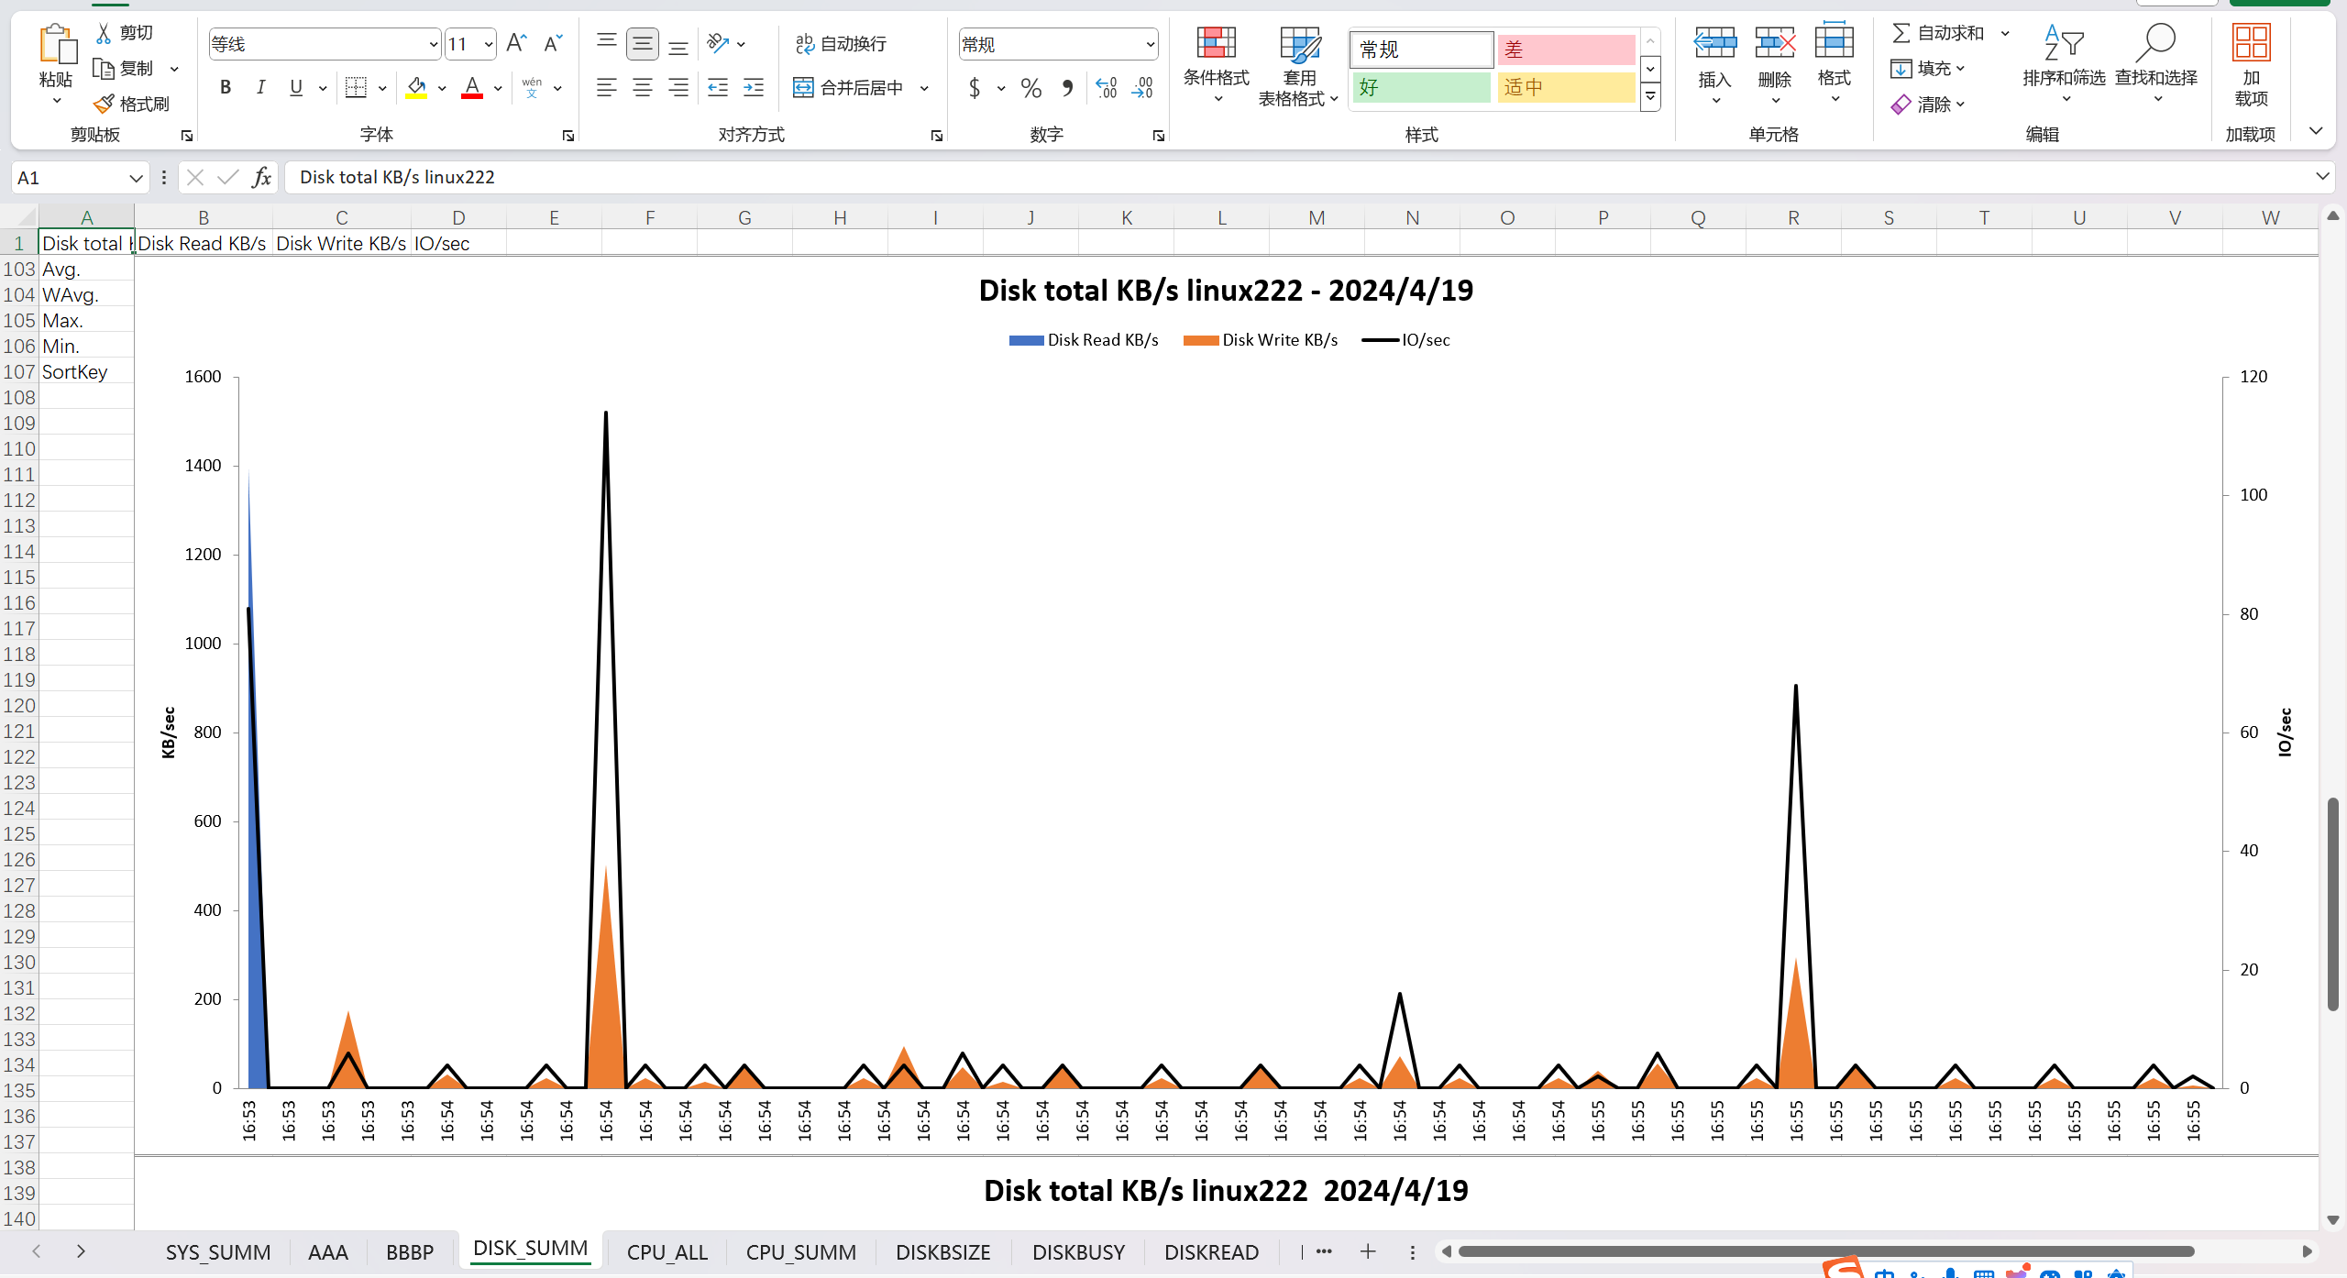
Task: Click the new sheet plus button
Action: (x=1368, y=1251)
